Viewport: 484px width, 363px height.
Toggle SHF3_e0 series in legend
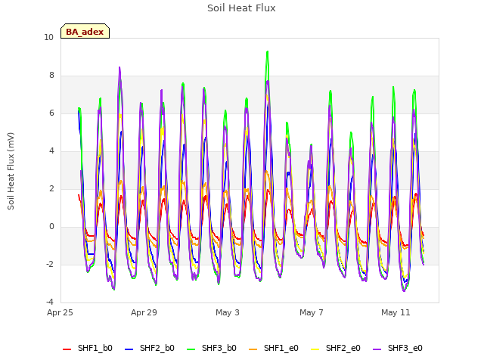pyautogui.click(x=398, y=348)
